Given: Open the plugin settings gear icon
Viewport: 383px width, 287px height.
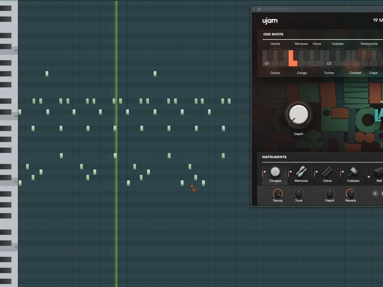Looking at the screenshot, I should click(259, 9).
